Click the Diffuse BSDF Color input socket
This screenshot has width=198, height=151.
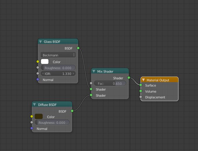pyautogui.click(x=32, y=116)
